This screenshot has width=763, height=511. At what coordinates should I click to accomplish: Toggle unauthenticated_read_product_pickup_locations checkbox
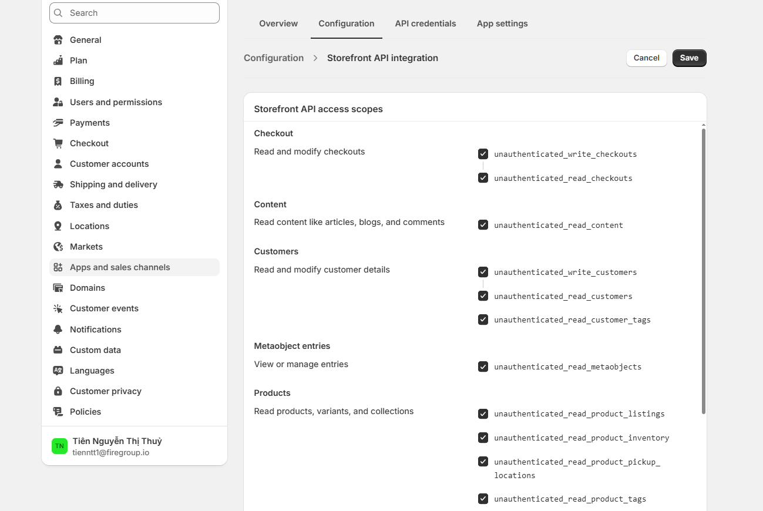click(x=483, y=462)
